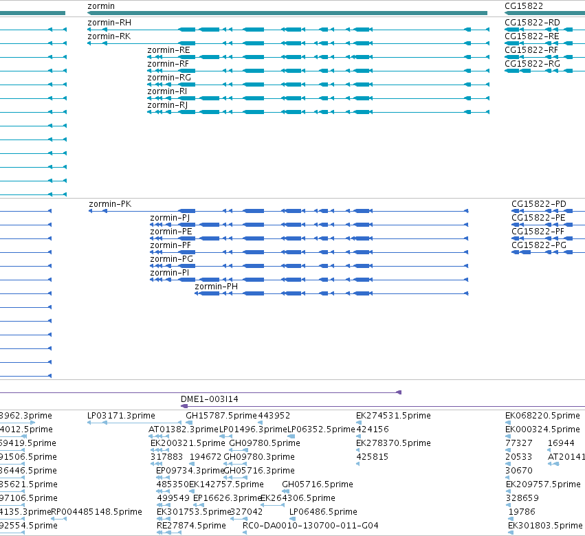Click the 194672 feature label
585x536 pixels.
click(206, 457)
